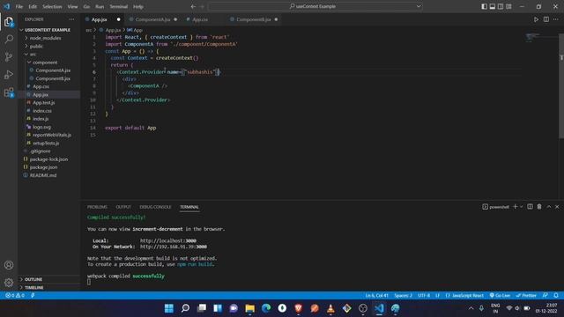Click the Ln 6, Col 41 indicator
This screenshot has height=317, width=564.
click(376, 296)
